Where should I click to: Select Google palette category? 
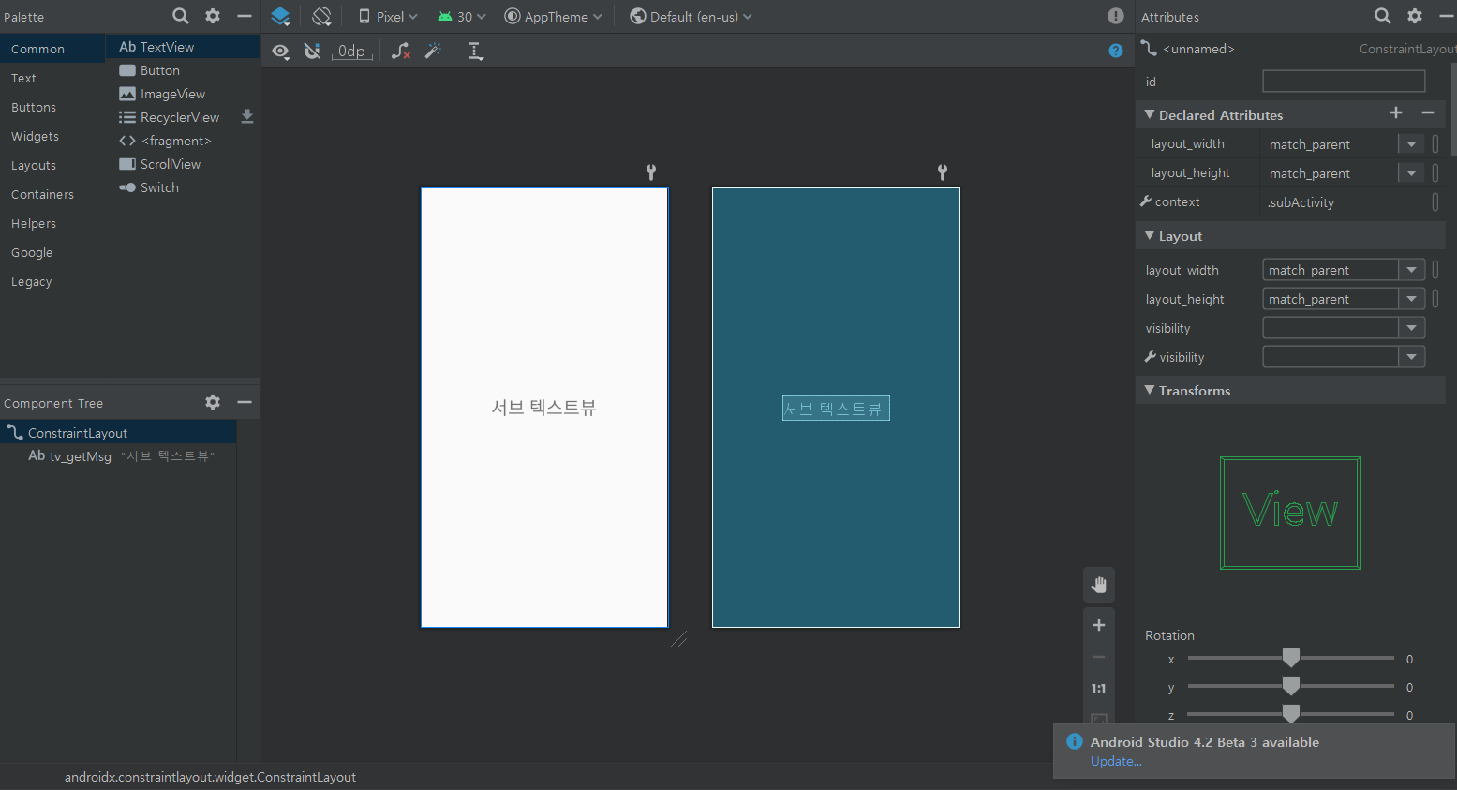52,252
